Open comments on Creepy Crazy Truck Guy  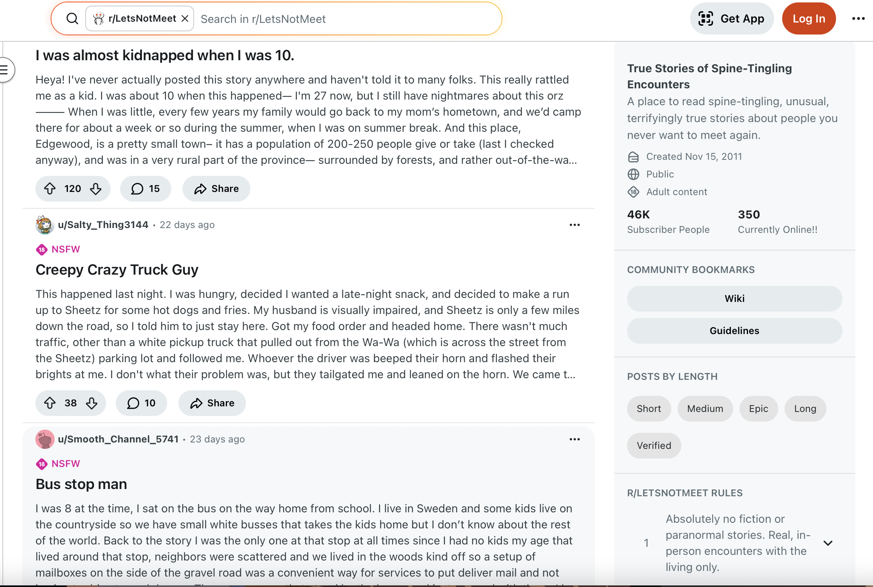coord(141,403)
